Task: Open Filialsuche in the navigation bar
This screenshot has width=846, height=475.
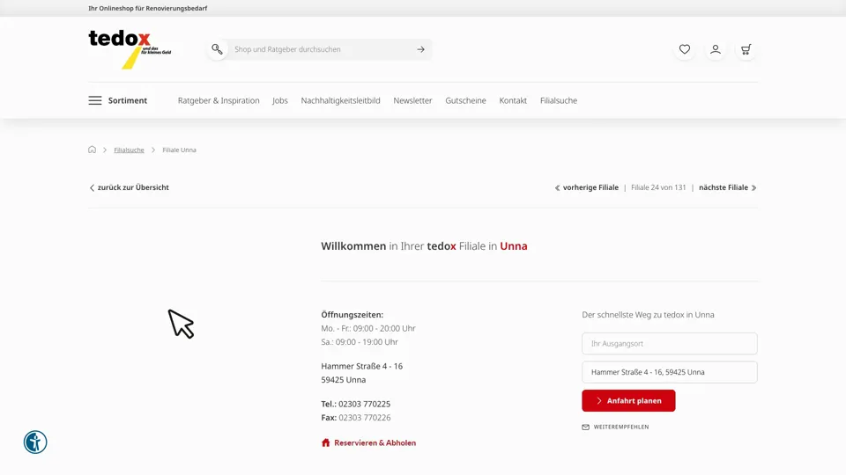Action: click(x=559, y=100)
